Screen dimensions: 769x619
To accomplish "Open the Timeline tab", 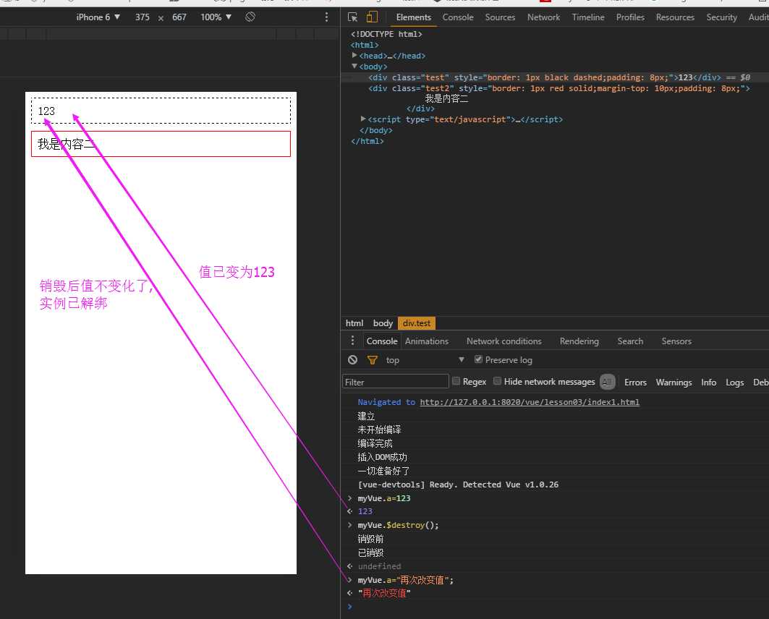I will coord(588,17).
